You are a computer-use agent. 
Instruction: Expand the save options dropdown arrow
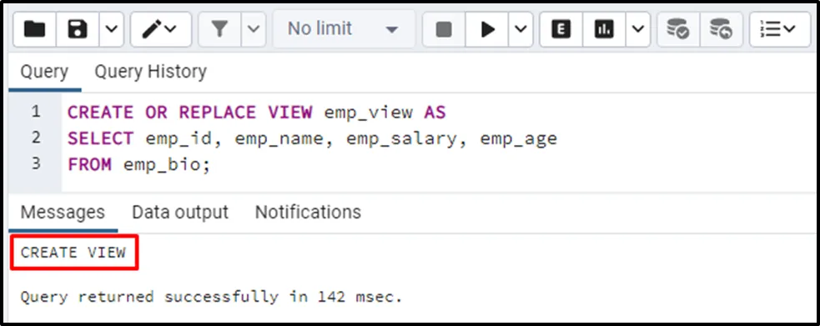coord(112,29)
